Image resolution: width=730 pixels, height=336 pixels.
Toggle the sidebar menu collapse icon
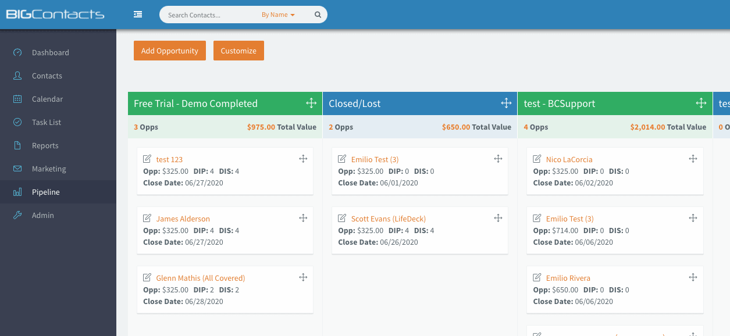pos(138,15)
